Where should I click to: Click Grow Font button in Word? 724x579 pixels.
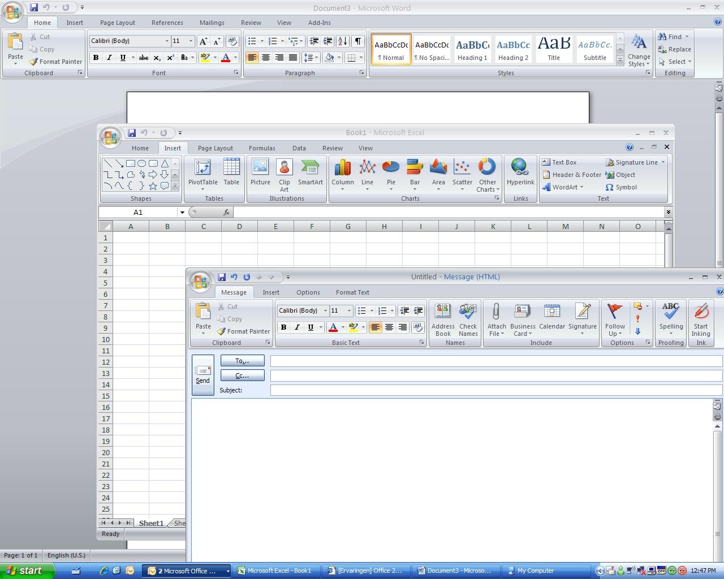[x=203, y=41]
